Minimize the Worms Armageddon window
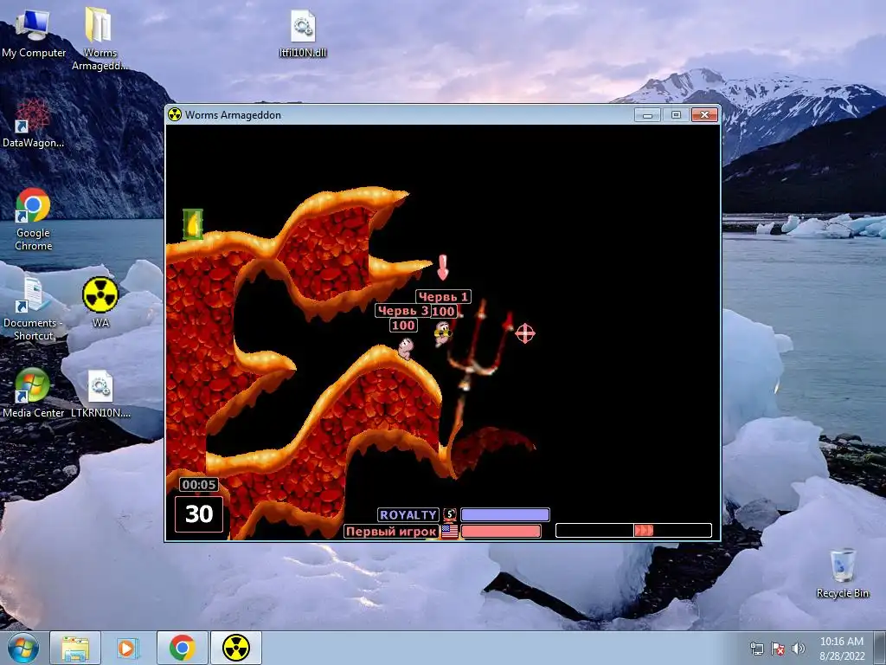 [647, 115]
